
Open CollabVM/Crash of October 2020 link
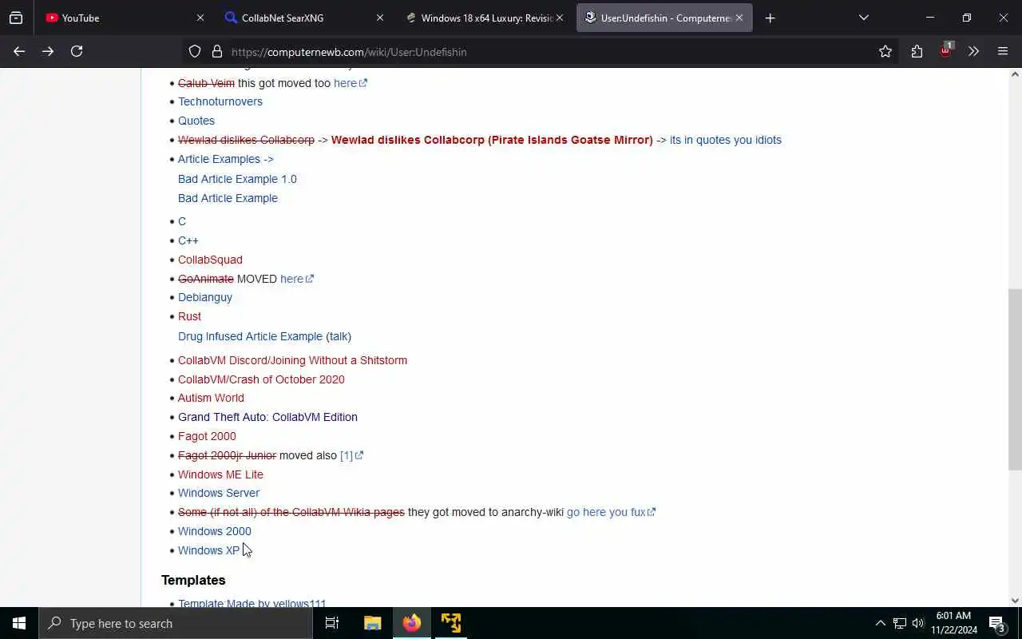[x=261, y=379]
